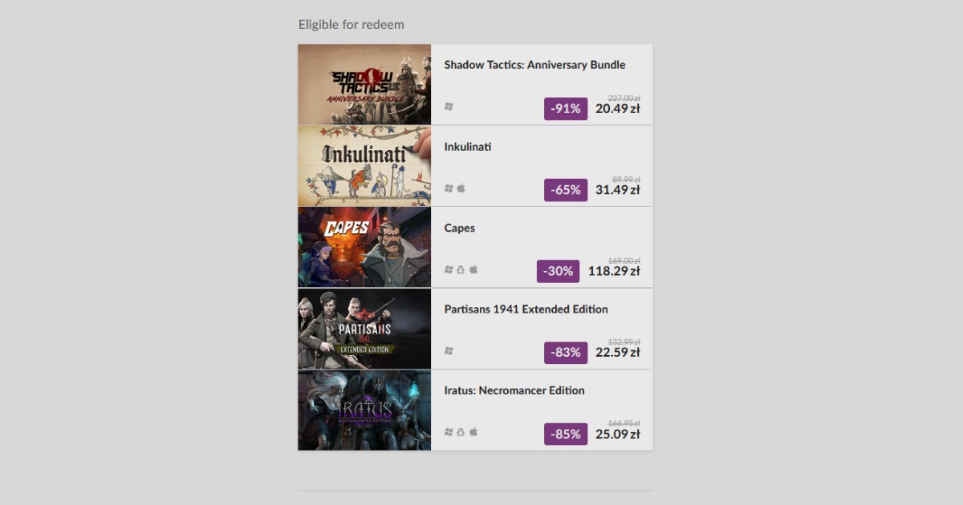Image resolution: width=963 pixels, height=505 pixels.
Task: Click the Capes cover artwork
Action: coord(364,247)
